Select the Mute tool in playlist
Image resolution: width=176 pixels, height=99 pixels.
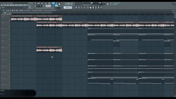[x=13, y=10]
